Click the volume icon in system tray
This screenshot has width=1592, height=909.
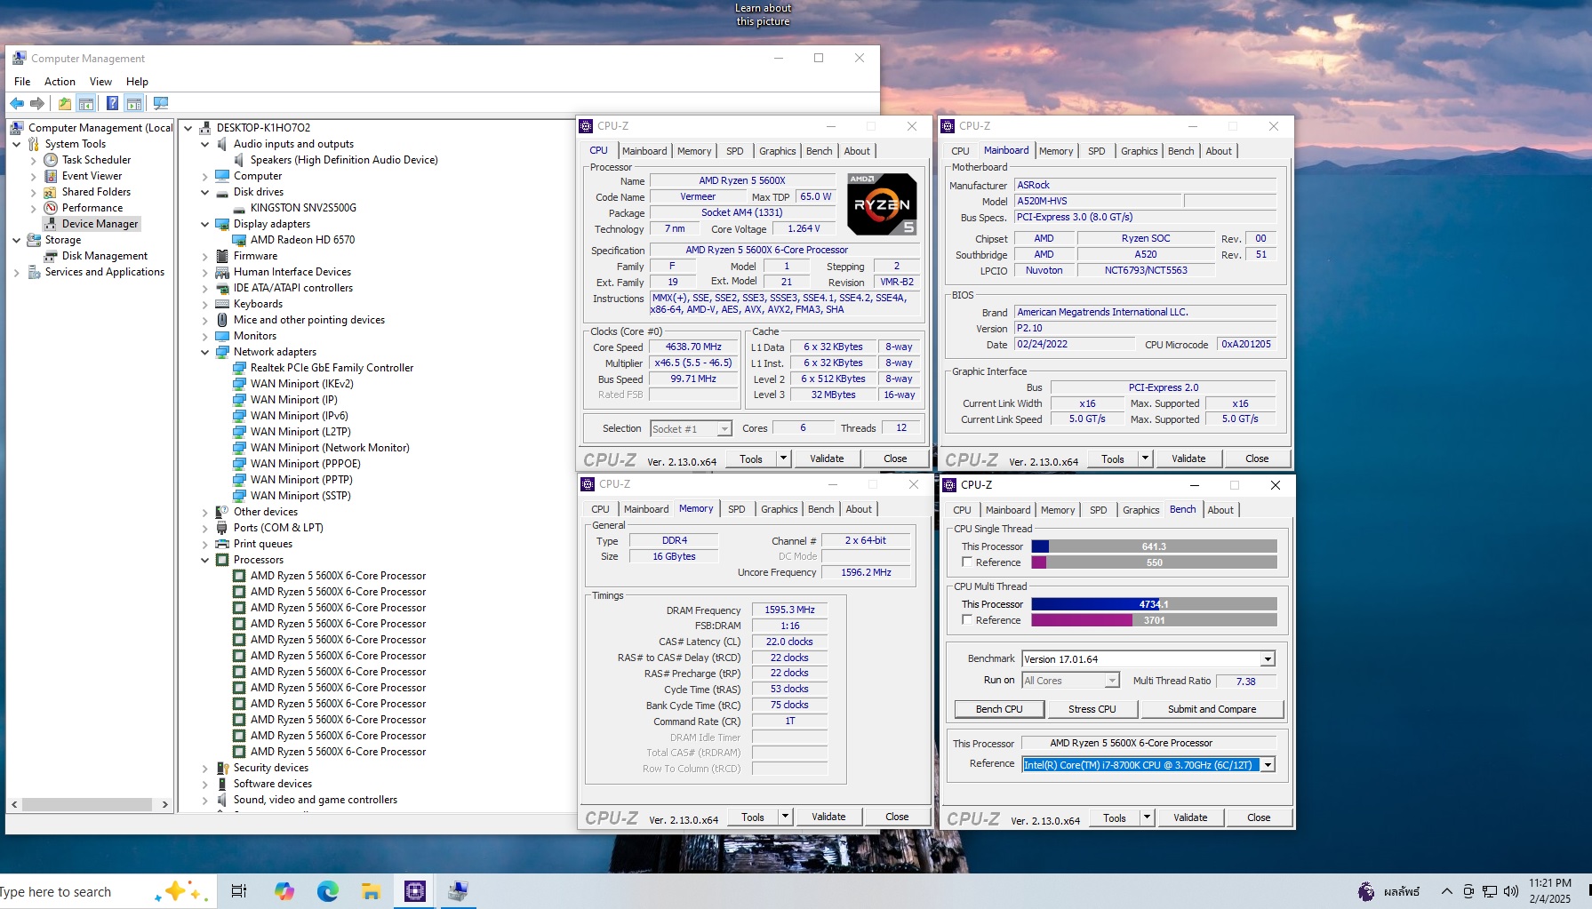pyautogui.click(x=1511, y=891)
